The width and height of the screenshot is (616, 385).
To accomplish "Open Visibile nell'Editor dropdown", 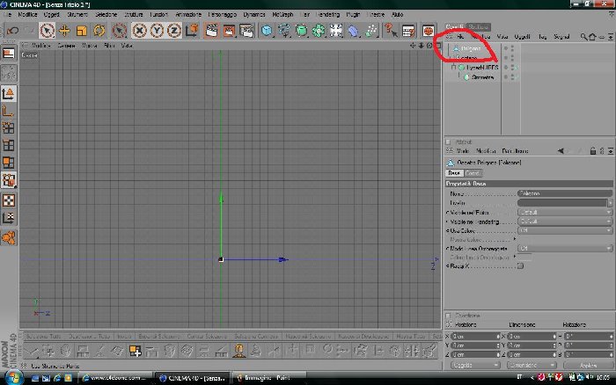I will point(565,213).
